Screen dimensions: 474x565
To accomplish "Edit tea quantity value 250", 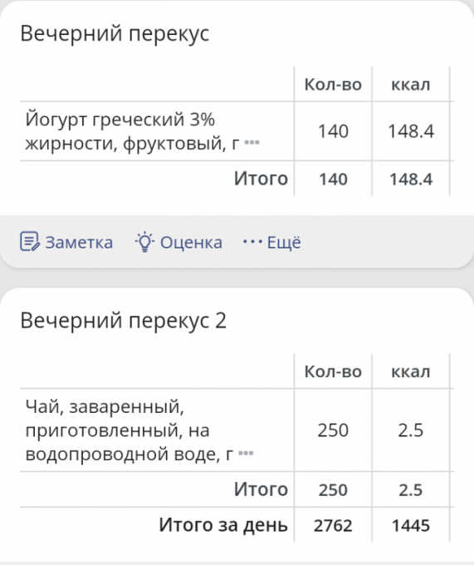I will [333, 430].
